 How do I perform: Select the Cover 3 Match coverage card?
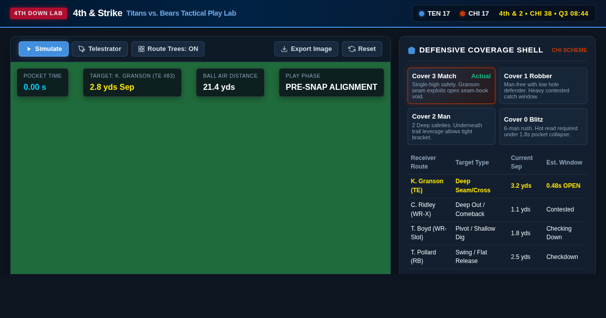click(x=451, y=86)
